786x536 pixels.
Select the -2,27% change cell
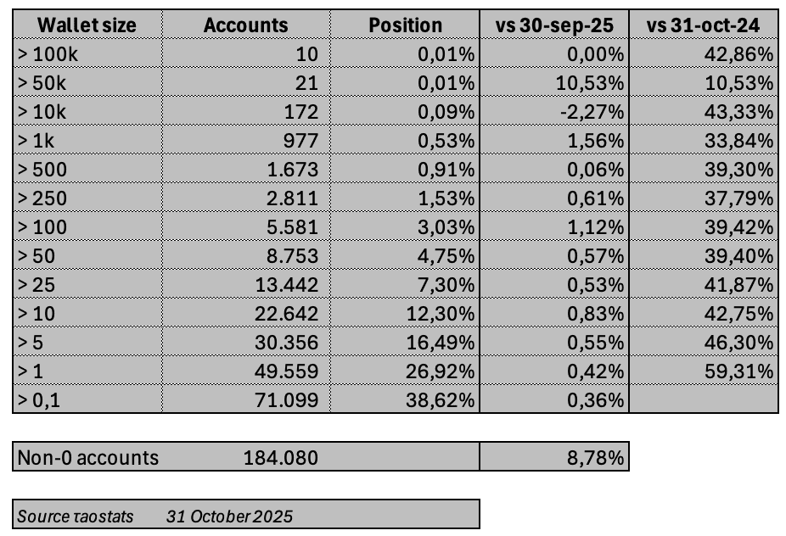595,113
